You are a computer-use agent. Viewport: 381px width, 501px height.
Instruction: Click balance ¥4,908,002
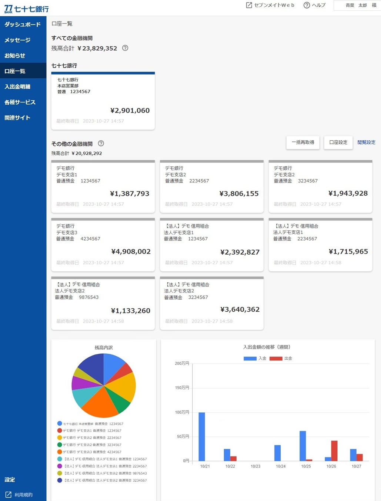tap(131, 251)
